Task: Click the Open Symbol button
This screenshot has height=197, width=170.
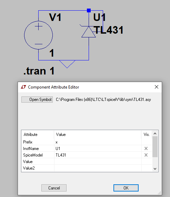Action: click(37, 100)
